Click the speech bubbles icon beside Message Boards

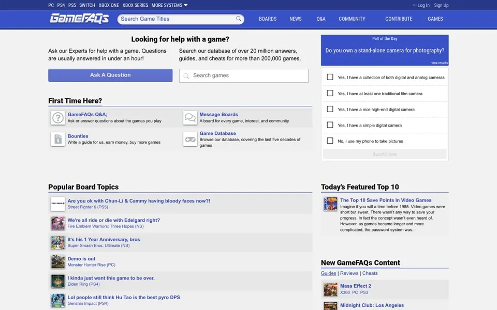[x=190, y=118]
